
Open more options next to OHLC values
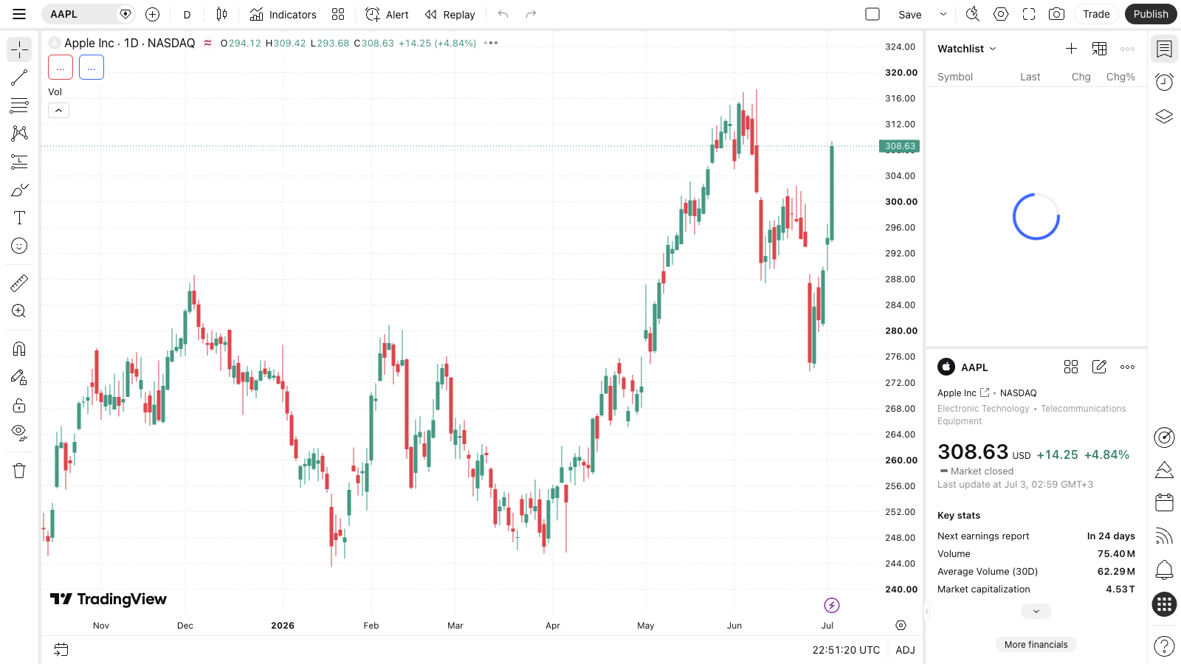(x=491, y=43)
